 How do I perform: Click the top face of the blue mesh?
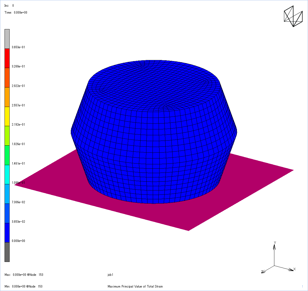tap(155, 80)
